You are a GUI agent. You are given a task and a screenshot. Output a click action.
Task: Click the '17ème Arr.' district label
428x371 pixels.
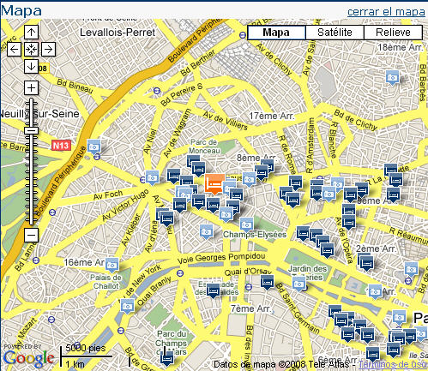271,116
